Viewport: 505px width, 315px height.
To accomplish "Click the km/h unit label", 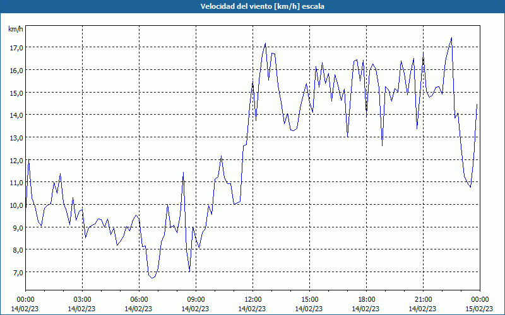I will coord(16,29).
